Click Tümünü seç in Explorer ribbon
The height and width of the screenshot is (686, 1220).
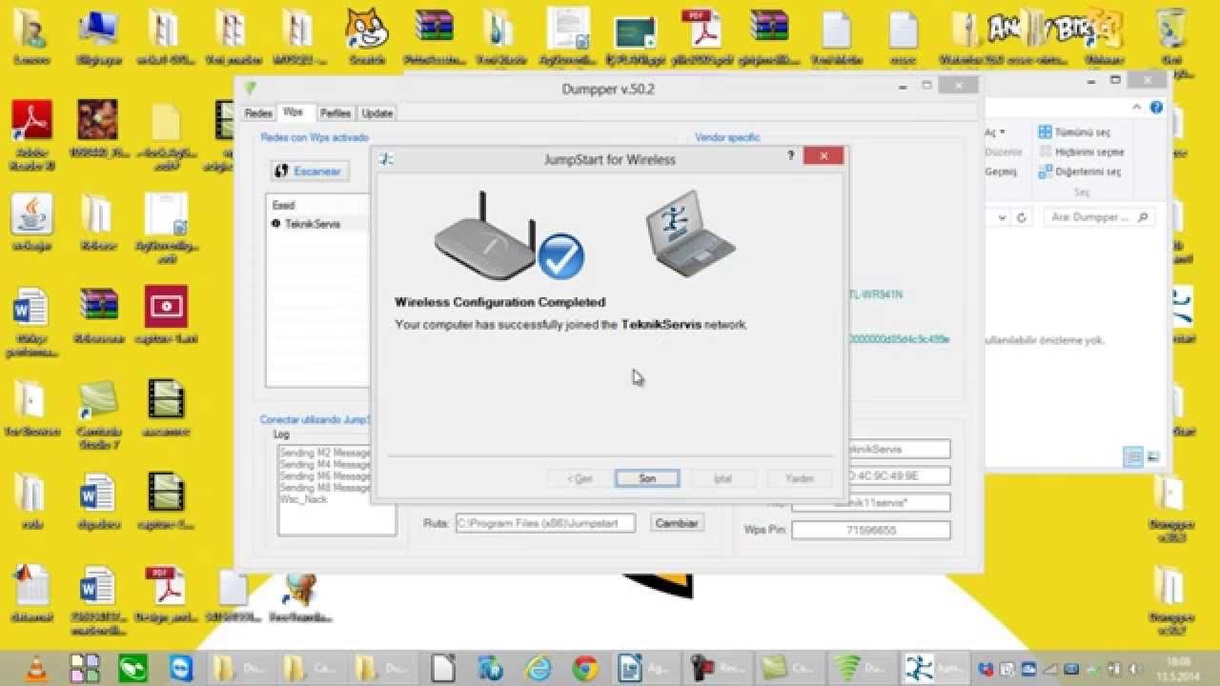(x=1073, y=132)
